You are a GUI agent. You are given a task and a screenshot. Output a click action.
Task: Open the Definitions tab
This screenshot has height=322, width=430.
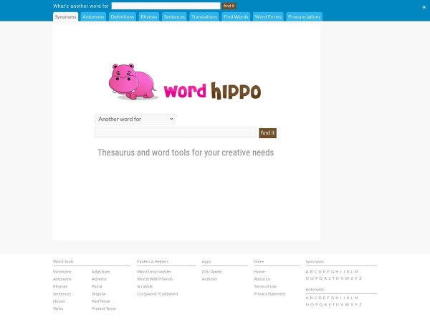coord(123,16)
